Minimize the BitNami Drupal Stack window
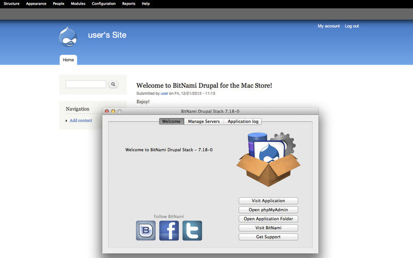 113,111
